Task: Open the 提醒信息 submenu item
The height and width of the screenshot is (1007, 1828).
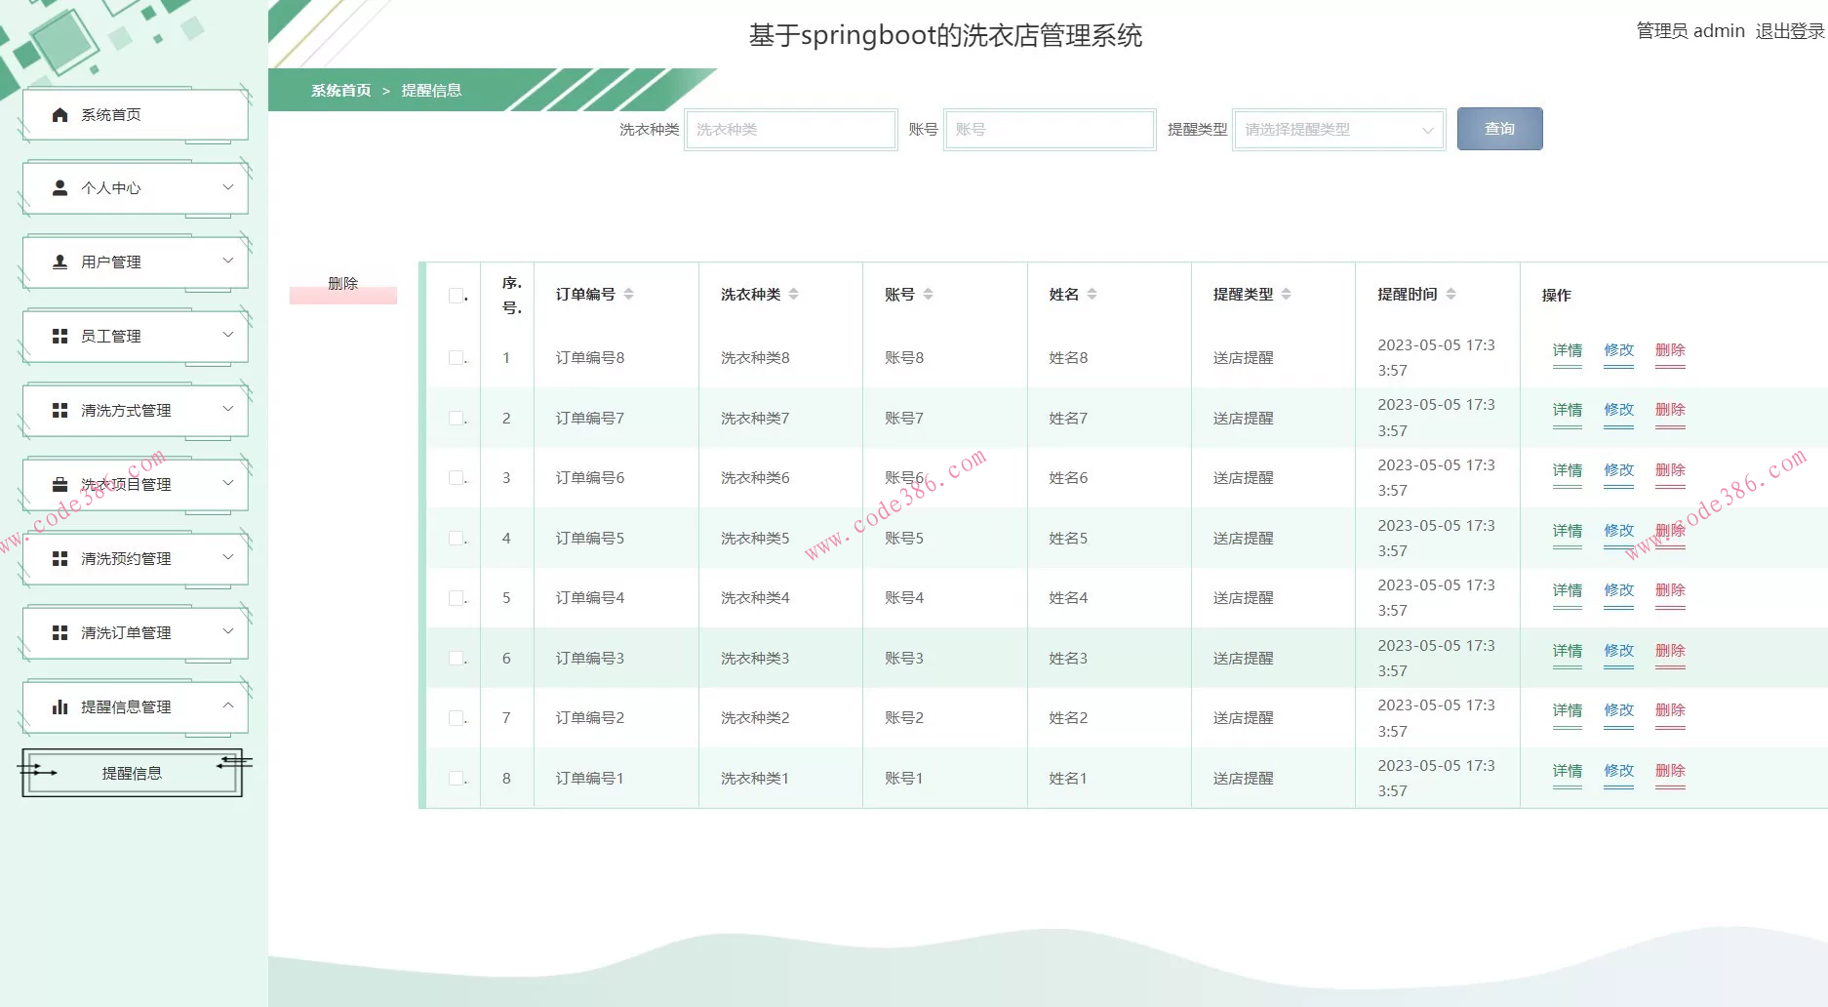Action: point(132,773)
